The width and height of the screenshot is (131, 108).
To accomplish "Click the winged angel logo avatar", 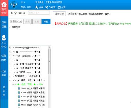I will click(14, 5).
